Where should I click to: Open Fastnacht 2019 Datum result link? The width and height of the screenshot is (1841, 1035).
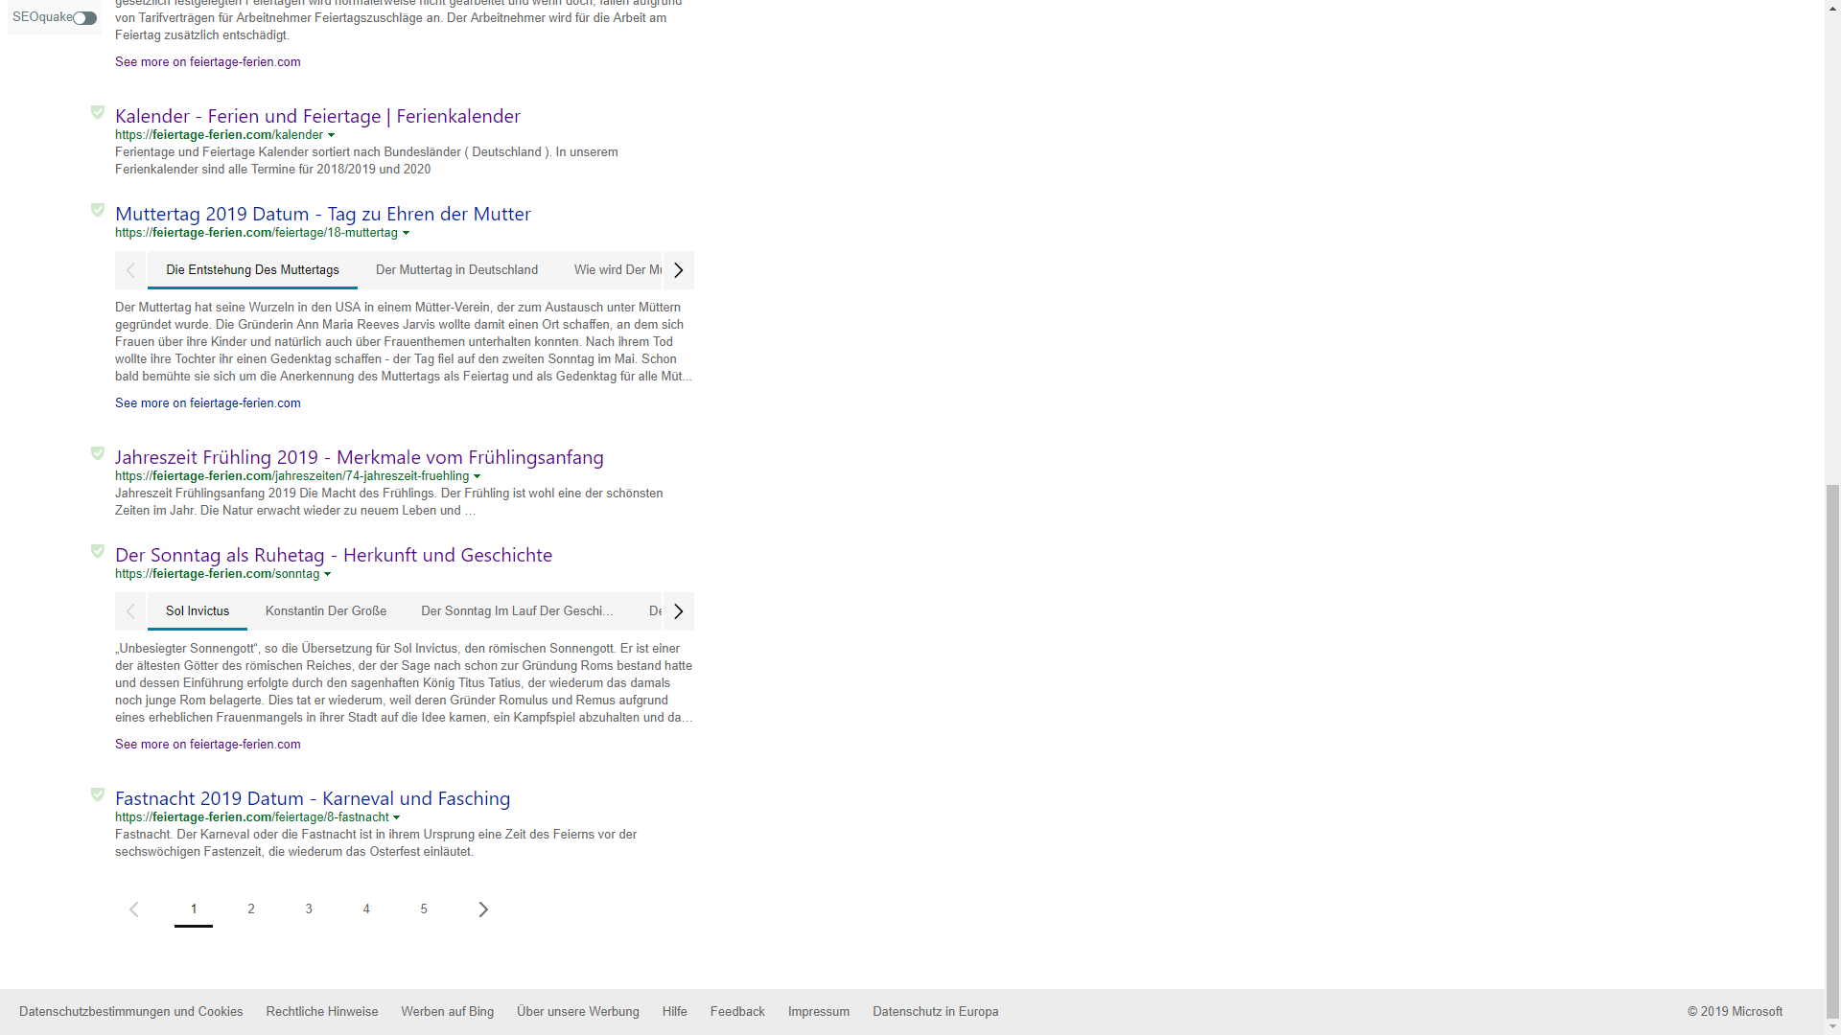tap(313, 798)
